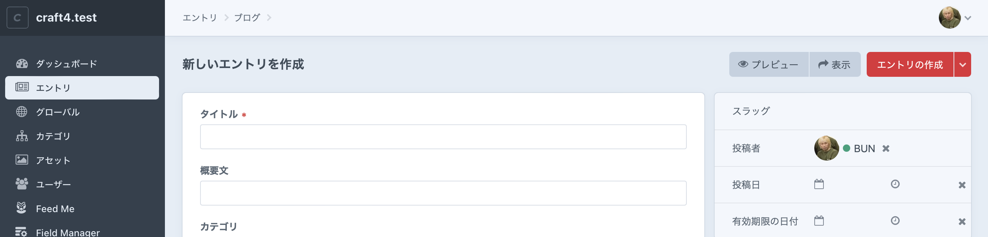Open Field Manager in the sidebar

(x=67, y=232)
